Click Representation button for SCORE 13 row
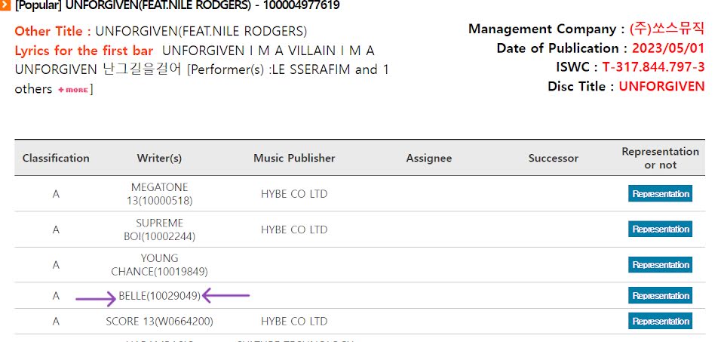724x342 pixels. (660, 321)
